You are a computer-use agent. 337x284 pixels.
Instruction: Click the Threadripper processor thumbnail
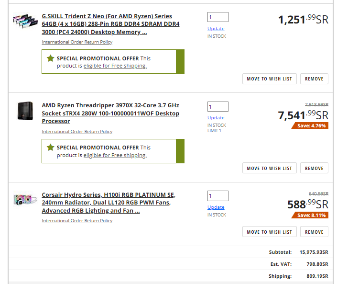point(25,111)
